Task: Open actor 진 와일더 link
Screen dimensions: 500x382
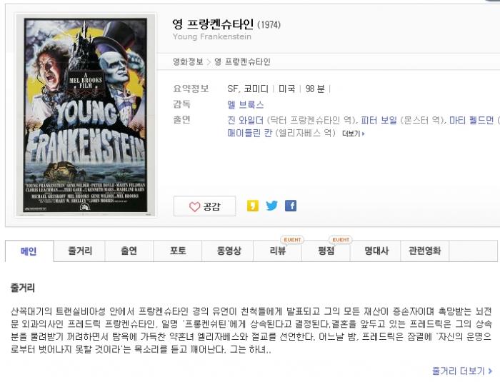Action: [x=246, y=120]
